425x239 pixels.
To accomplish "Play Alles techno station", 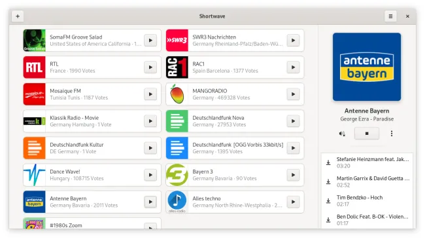I will coord(294,202).
